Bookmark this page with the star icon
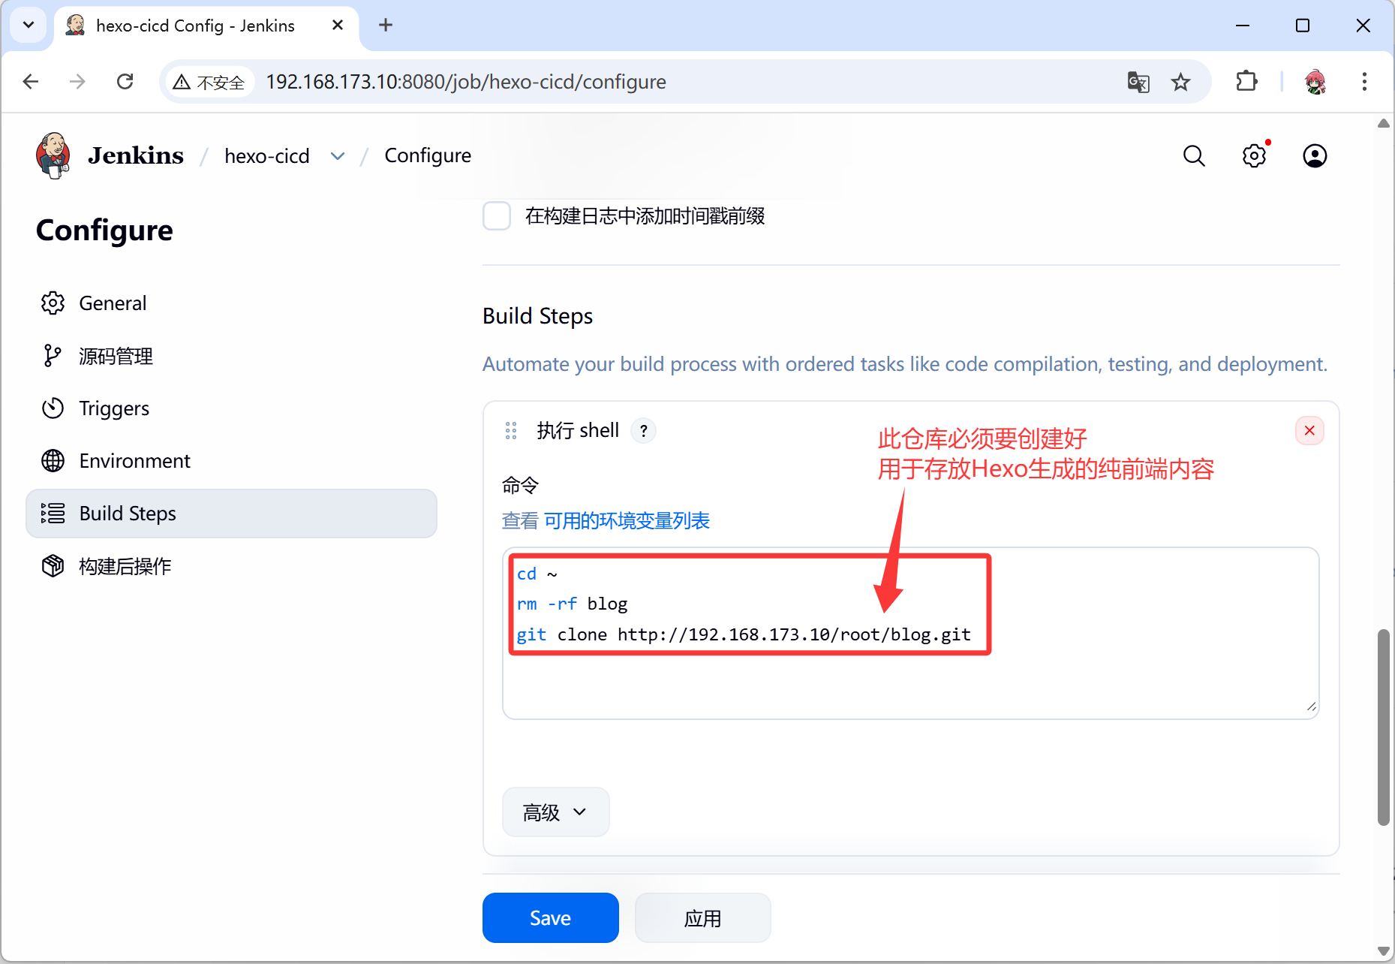Viewport: 1395px width, 964px height. pos(1180,82)
